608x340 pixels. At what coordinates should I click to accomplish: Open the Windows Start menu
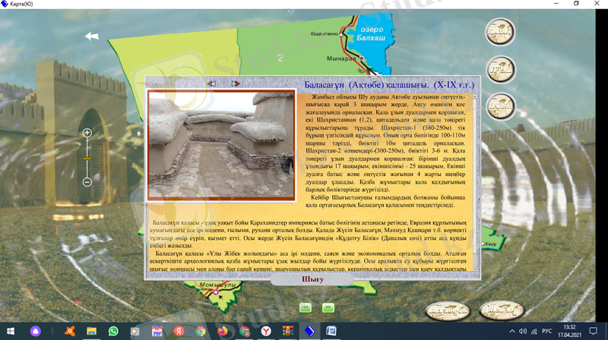[9, 332]
